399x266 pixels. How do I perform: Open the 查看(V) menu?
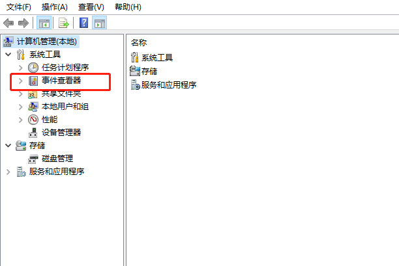[x=91, y=7]
